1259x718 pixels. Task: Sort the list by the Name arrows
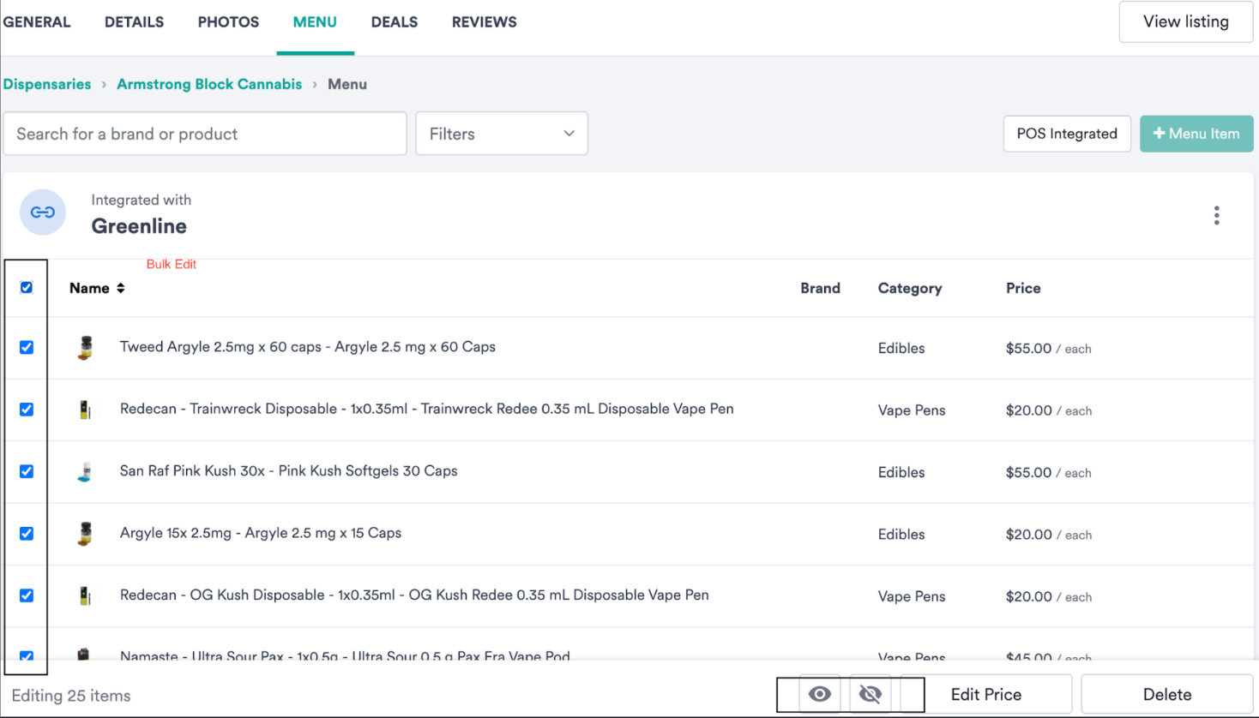[x=121, y=288]
